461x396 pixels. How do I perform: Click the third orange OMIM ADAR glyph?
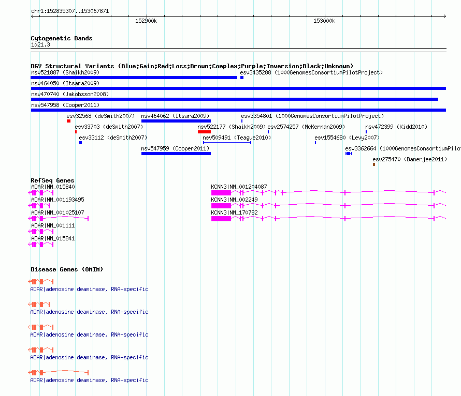pyautogui.click(x=41, y=327)
